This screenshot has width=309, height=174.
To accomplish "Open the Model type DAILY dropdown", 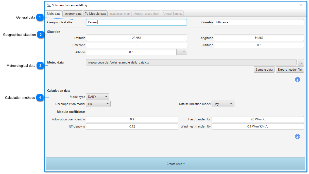I will tap(98, 97).
